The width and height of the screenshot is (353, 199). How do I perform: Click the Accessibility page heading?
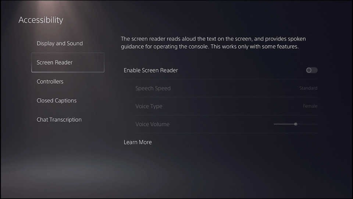(x=41, y=20)
